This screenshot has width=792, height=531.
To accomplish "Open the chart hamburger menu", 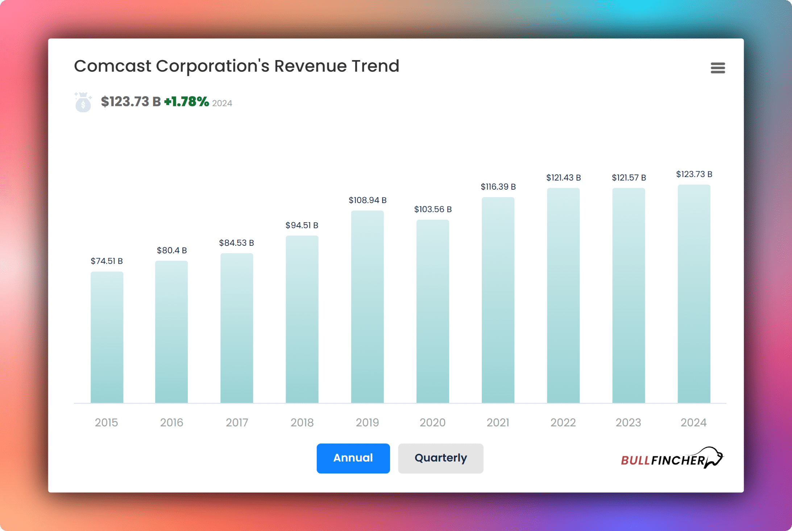I will 717,68.
